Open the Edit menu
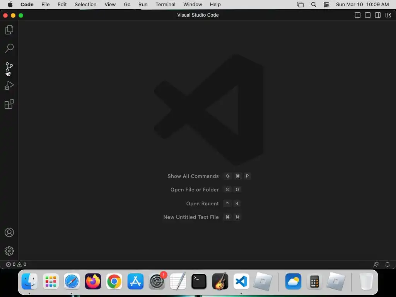This screenshot has width=396, height=297. [x=62, y=5]
